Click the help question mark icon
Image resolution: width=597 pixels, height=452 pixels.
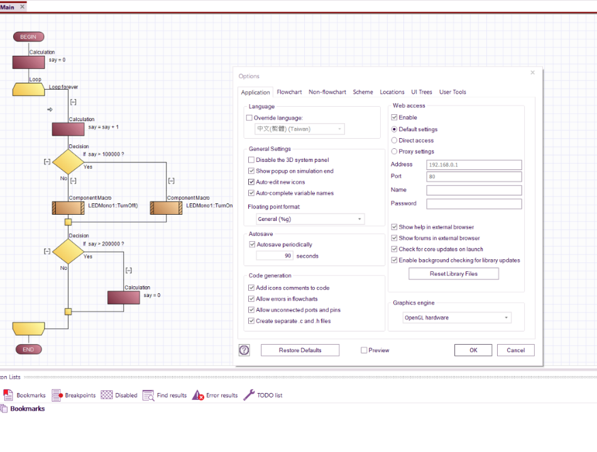(x=244, y=350)
